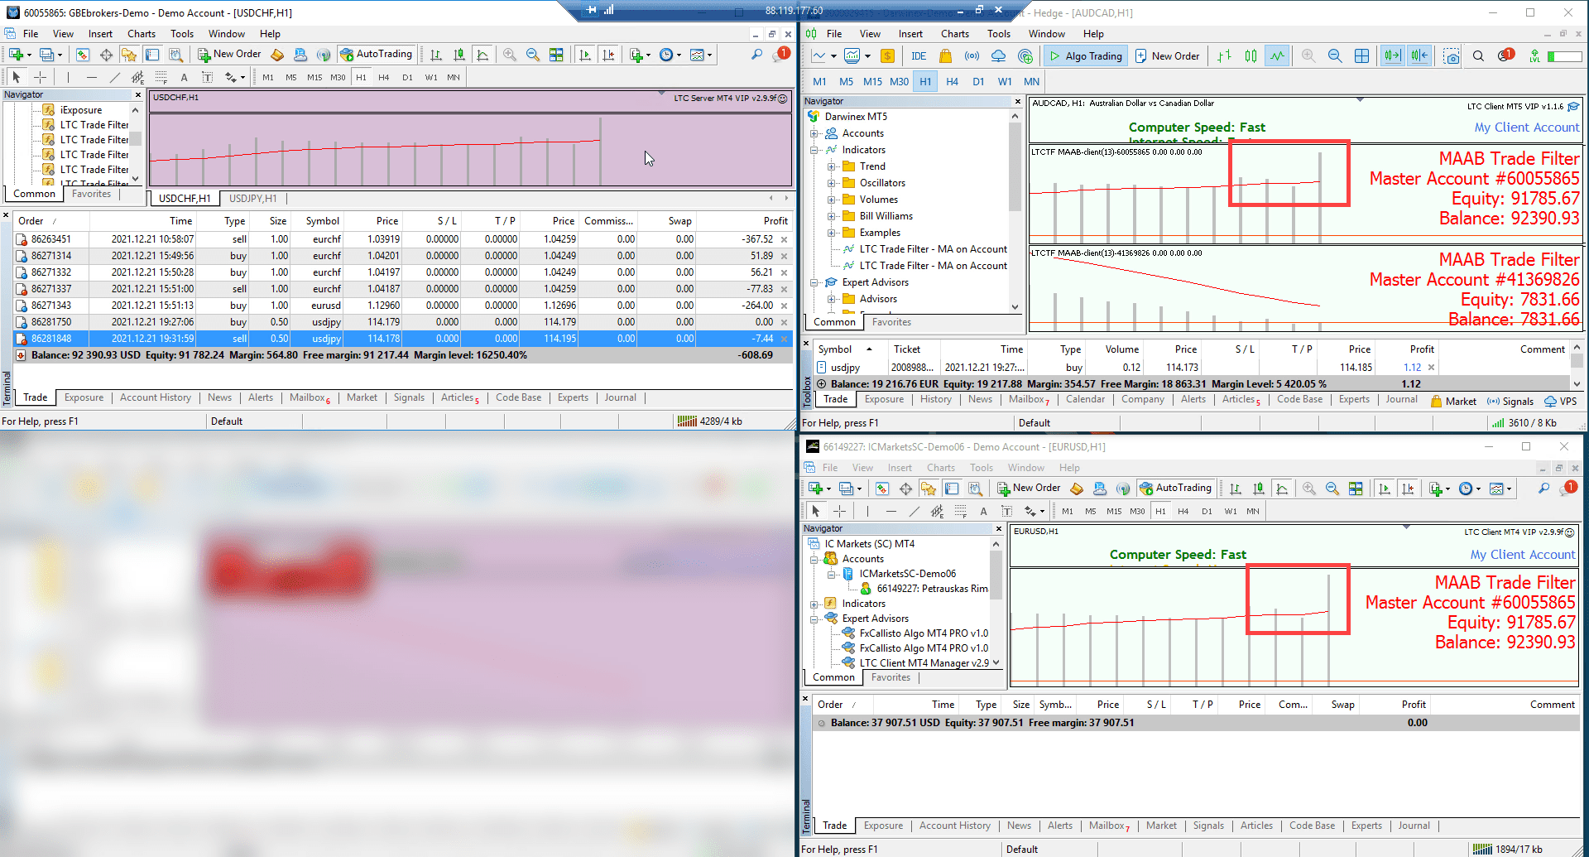
Task: Open My Client Account link on AUDCAD chart
Action: [1527, 128]
